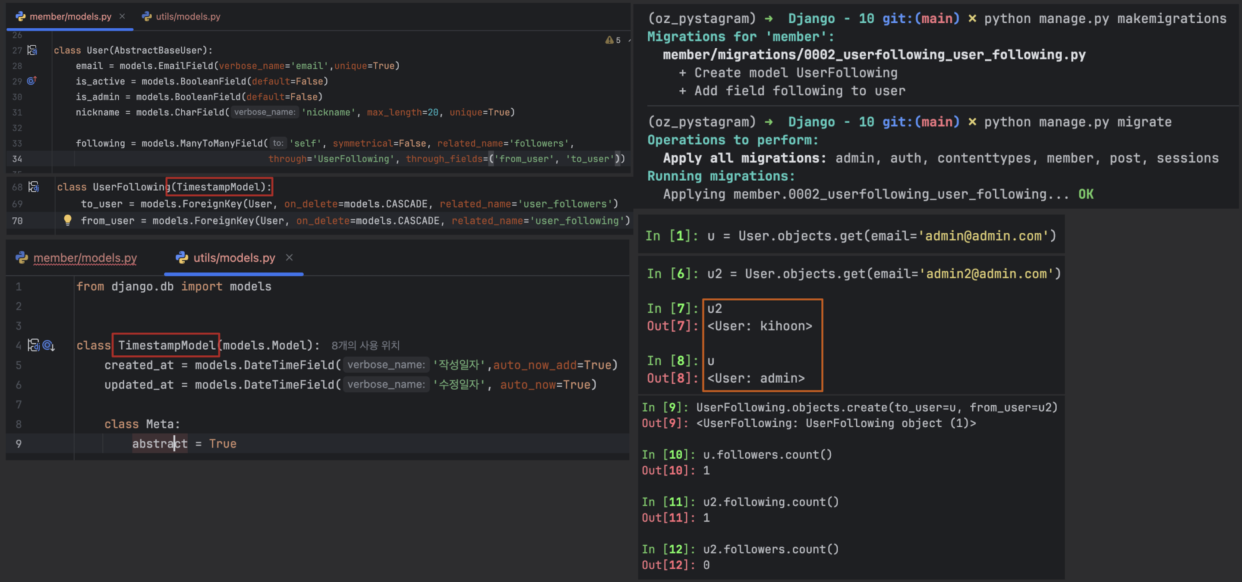Open the '8개의 사용 위치' usages hint

pos(366,345)
